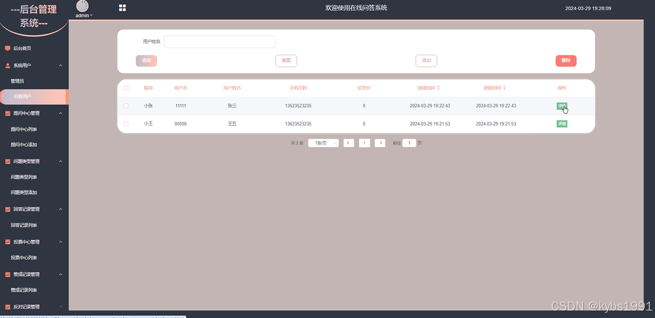Click the person icon beside 系统用户

click(x=7, y=65)
